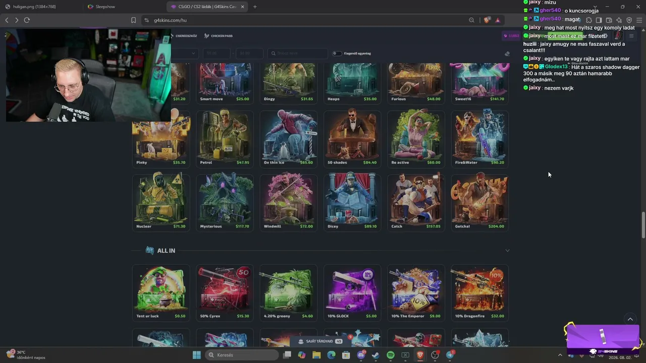
Task: Open the Dicey case
Action: point(352,202)
